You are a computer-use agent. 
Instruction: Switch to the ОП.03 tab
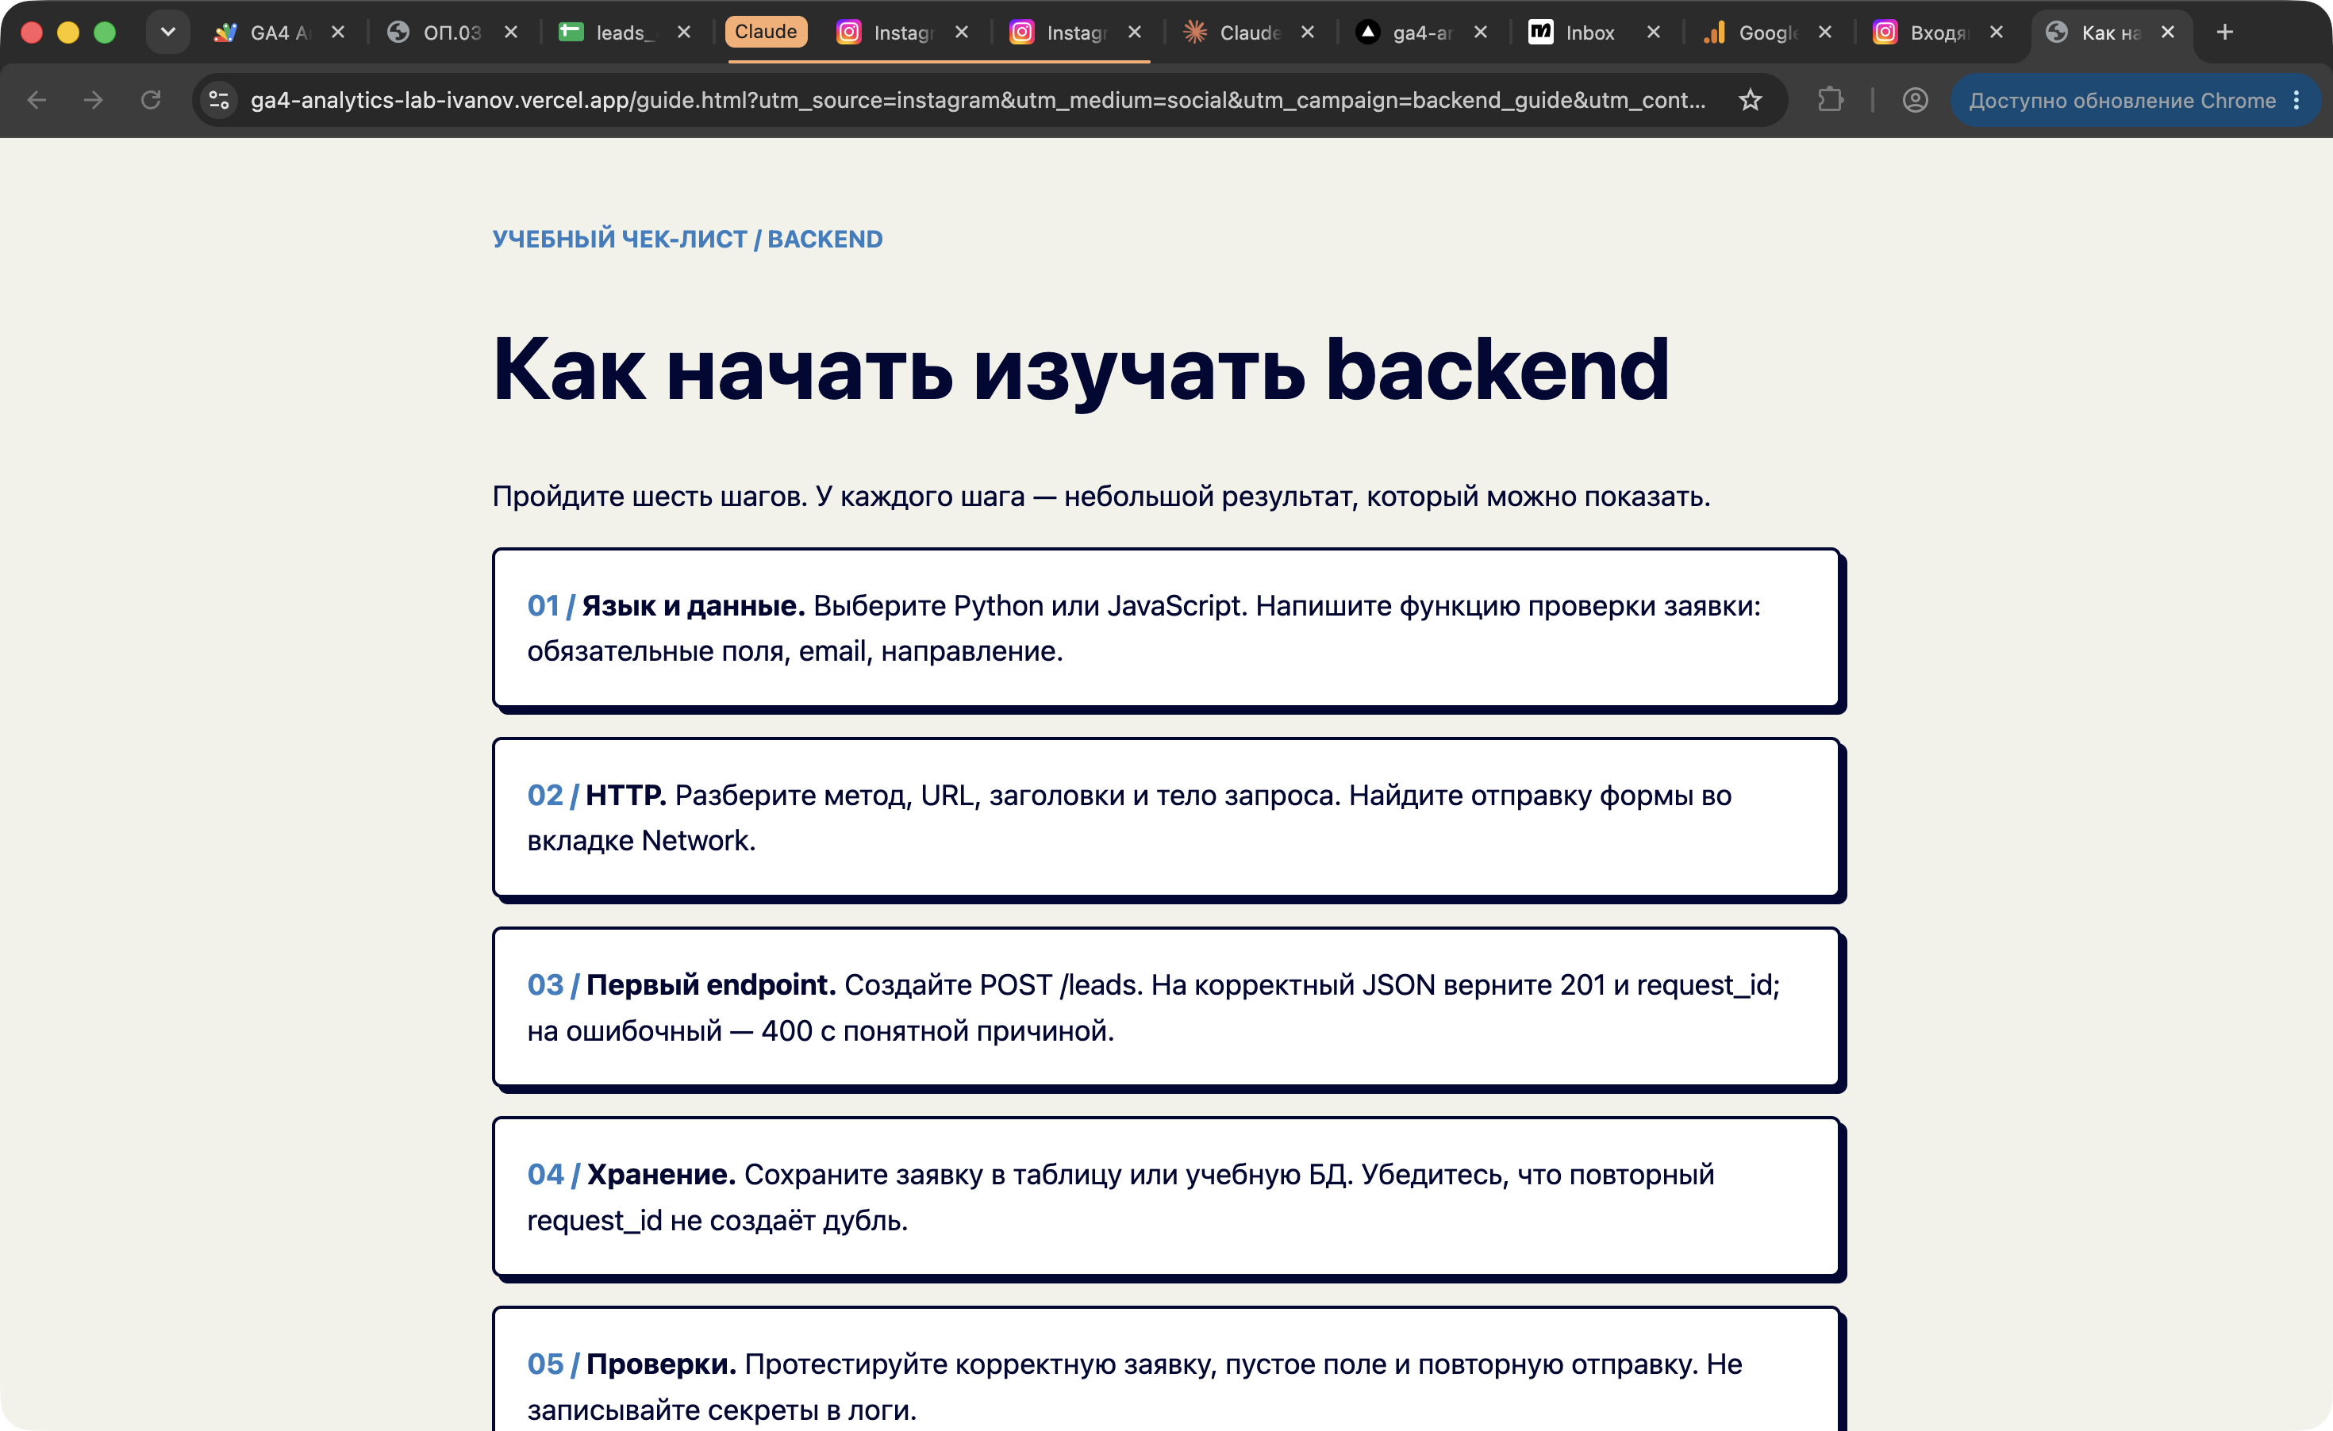tap(452, 33)
